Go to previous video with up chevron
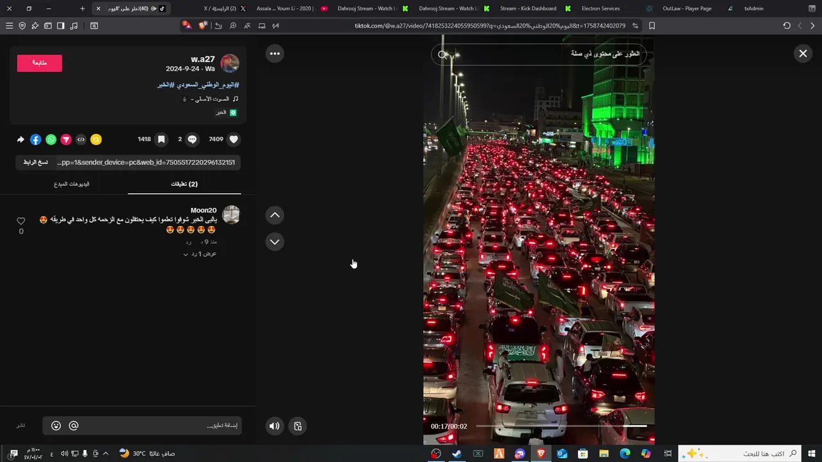The height and width of the screenshot is (462, 822). (275, 215)
